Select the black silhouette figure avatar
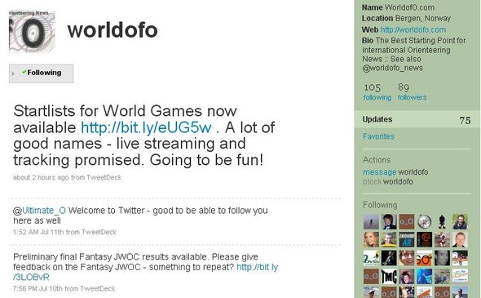Screen dimensions: 481x298 point(442,222)
